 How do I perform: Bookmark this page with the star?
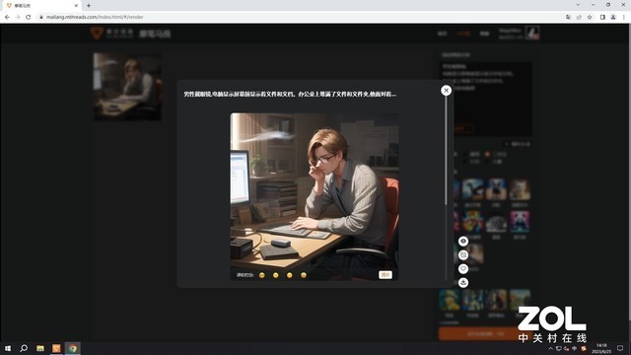[590, 17]
